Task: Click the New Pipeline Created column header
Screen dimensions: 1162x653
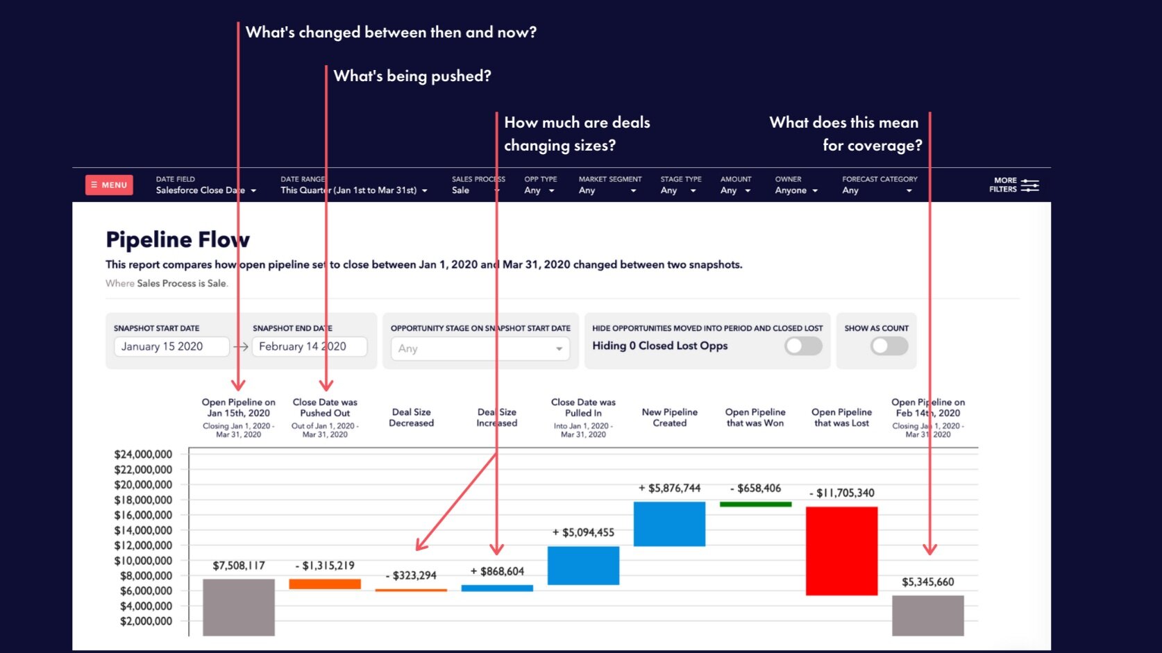Action: pos(669,417)
